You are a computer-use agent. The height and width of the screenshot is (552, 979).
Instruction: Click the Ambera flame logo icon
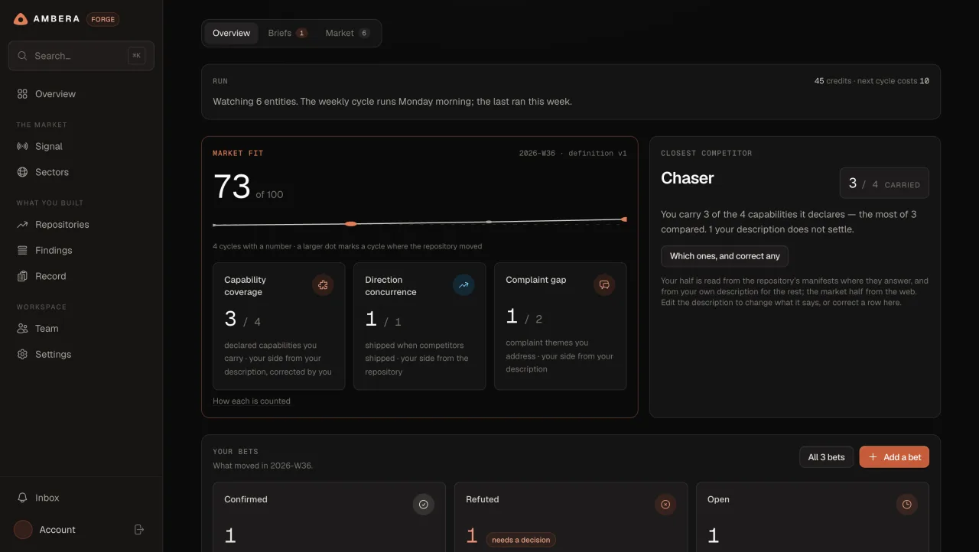click(x=21, y=19)
